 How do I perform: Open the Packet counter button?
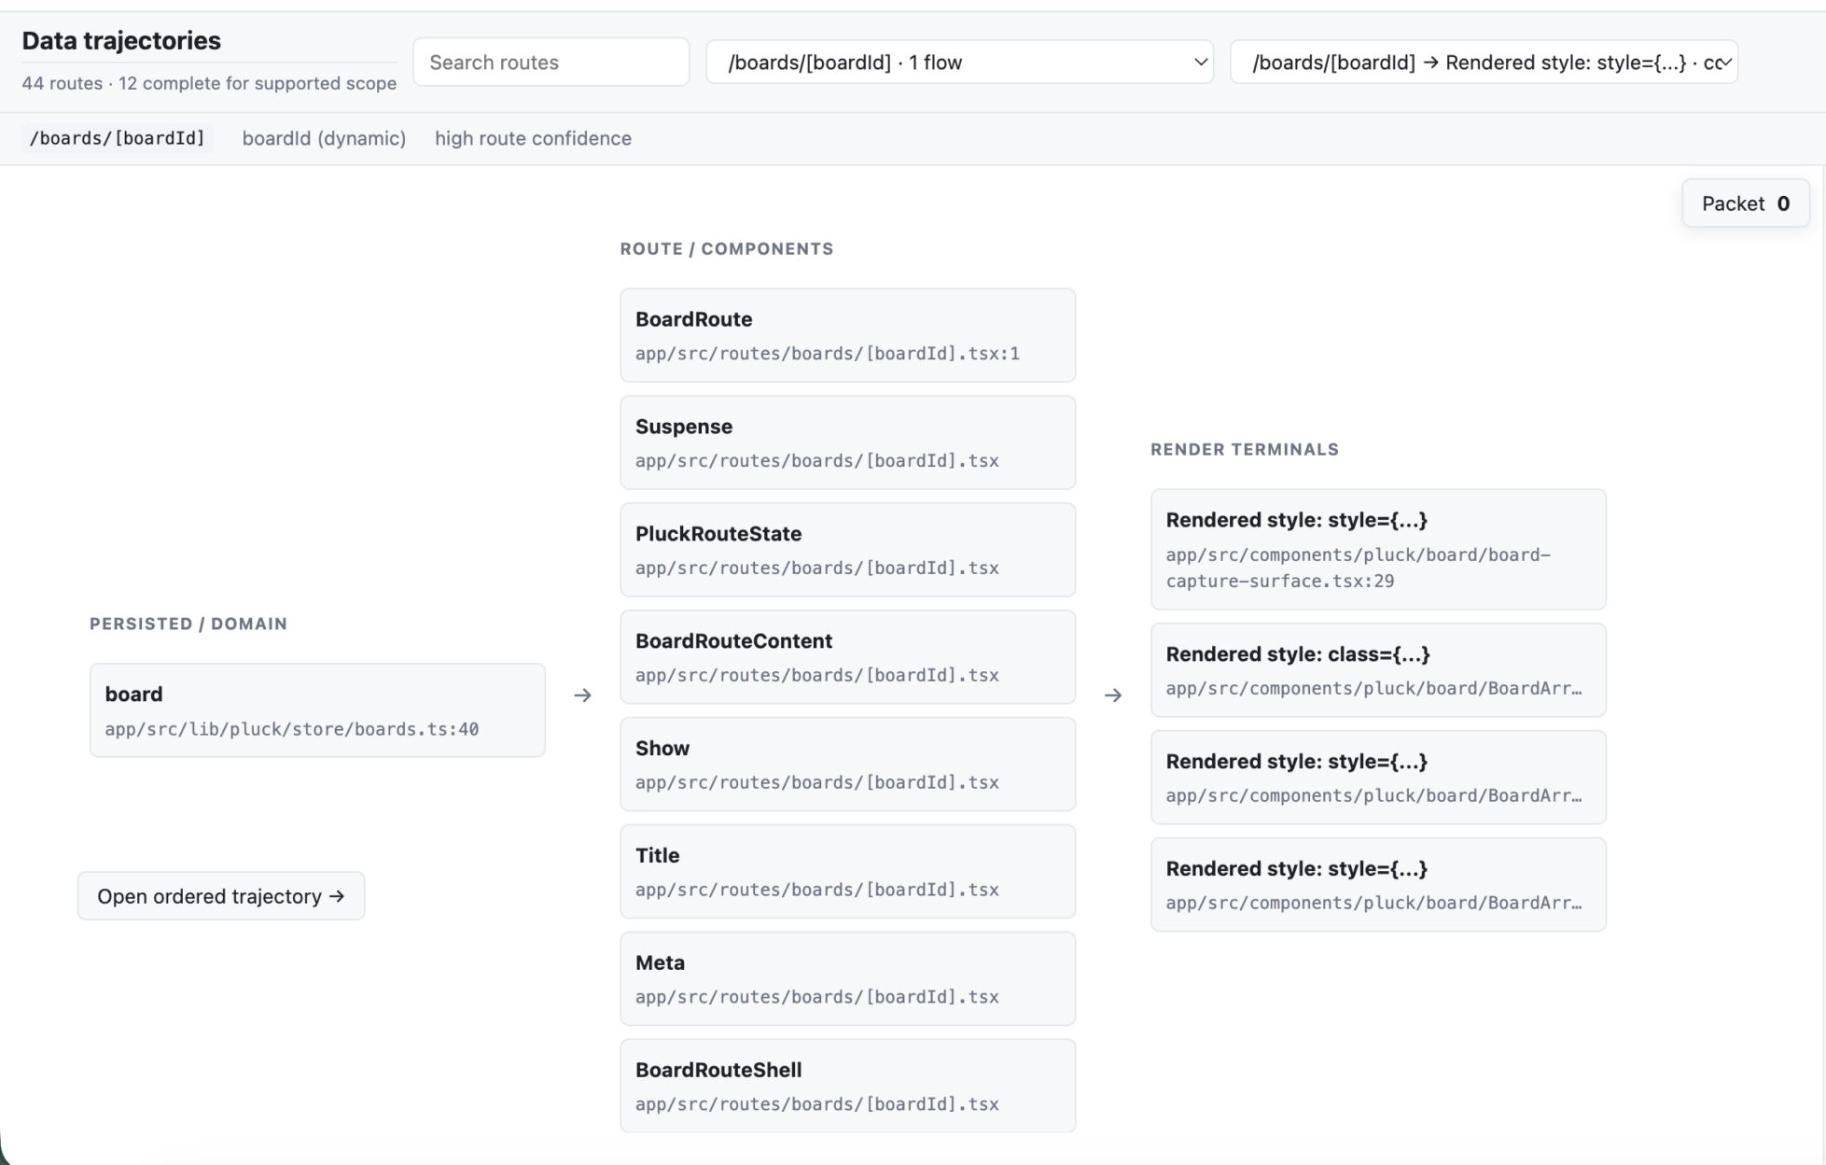click(x=1745, y=204)
